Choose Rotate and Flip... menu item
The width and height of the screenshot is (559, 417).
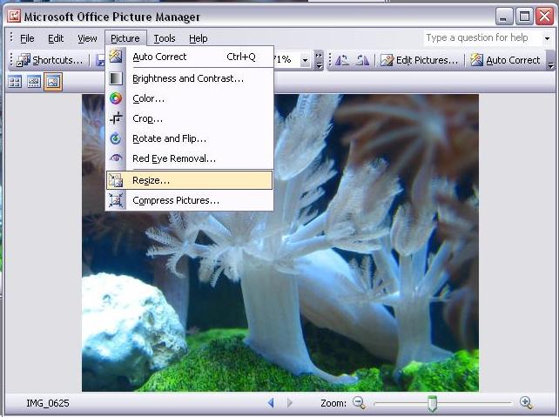(190, 138)
